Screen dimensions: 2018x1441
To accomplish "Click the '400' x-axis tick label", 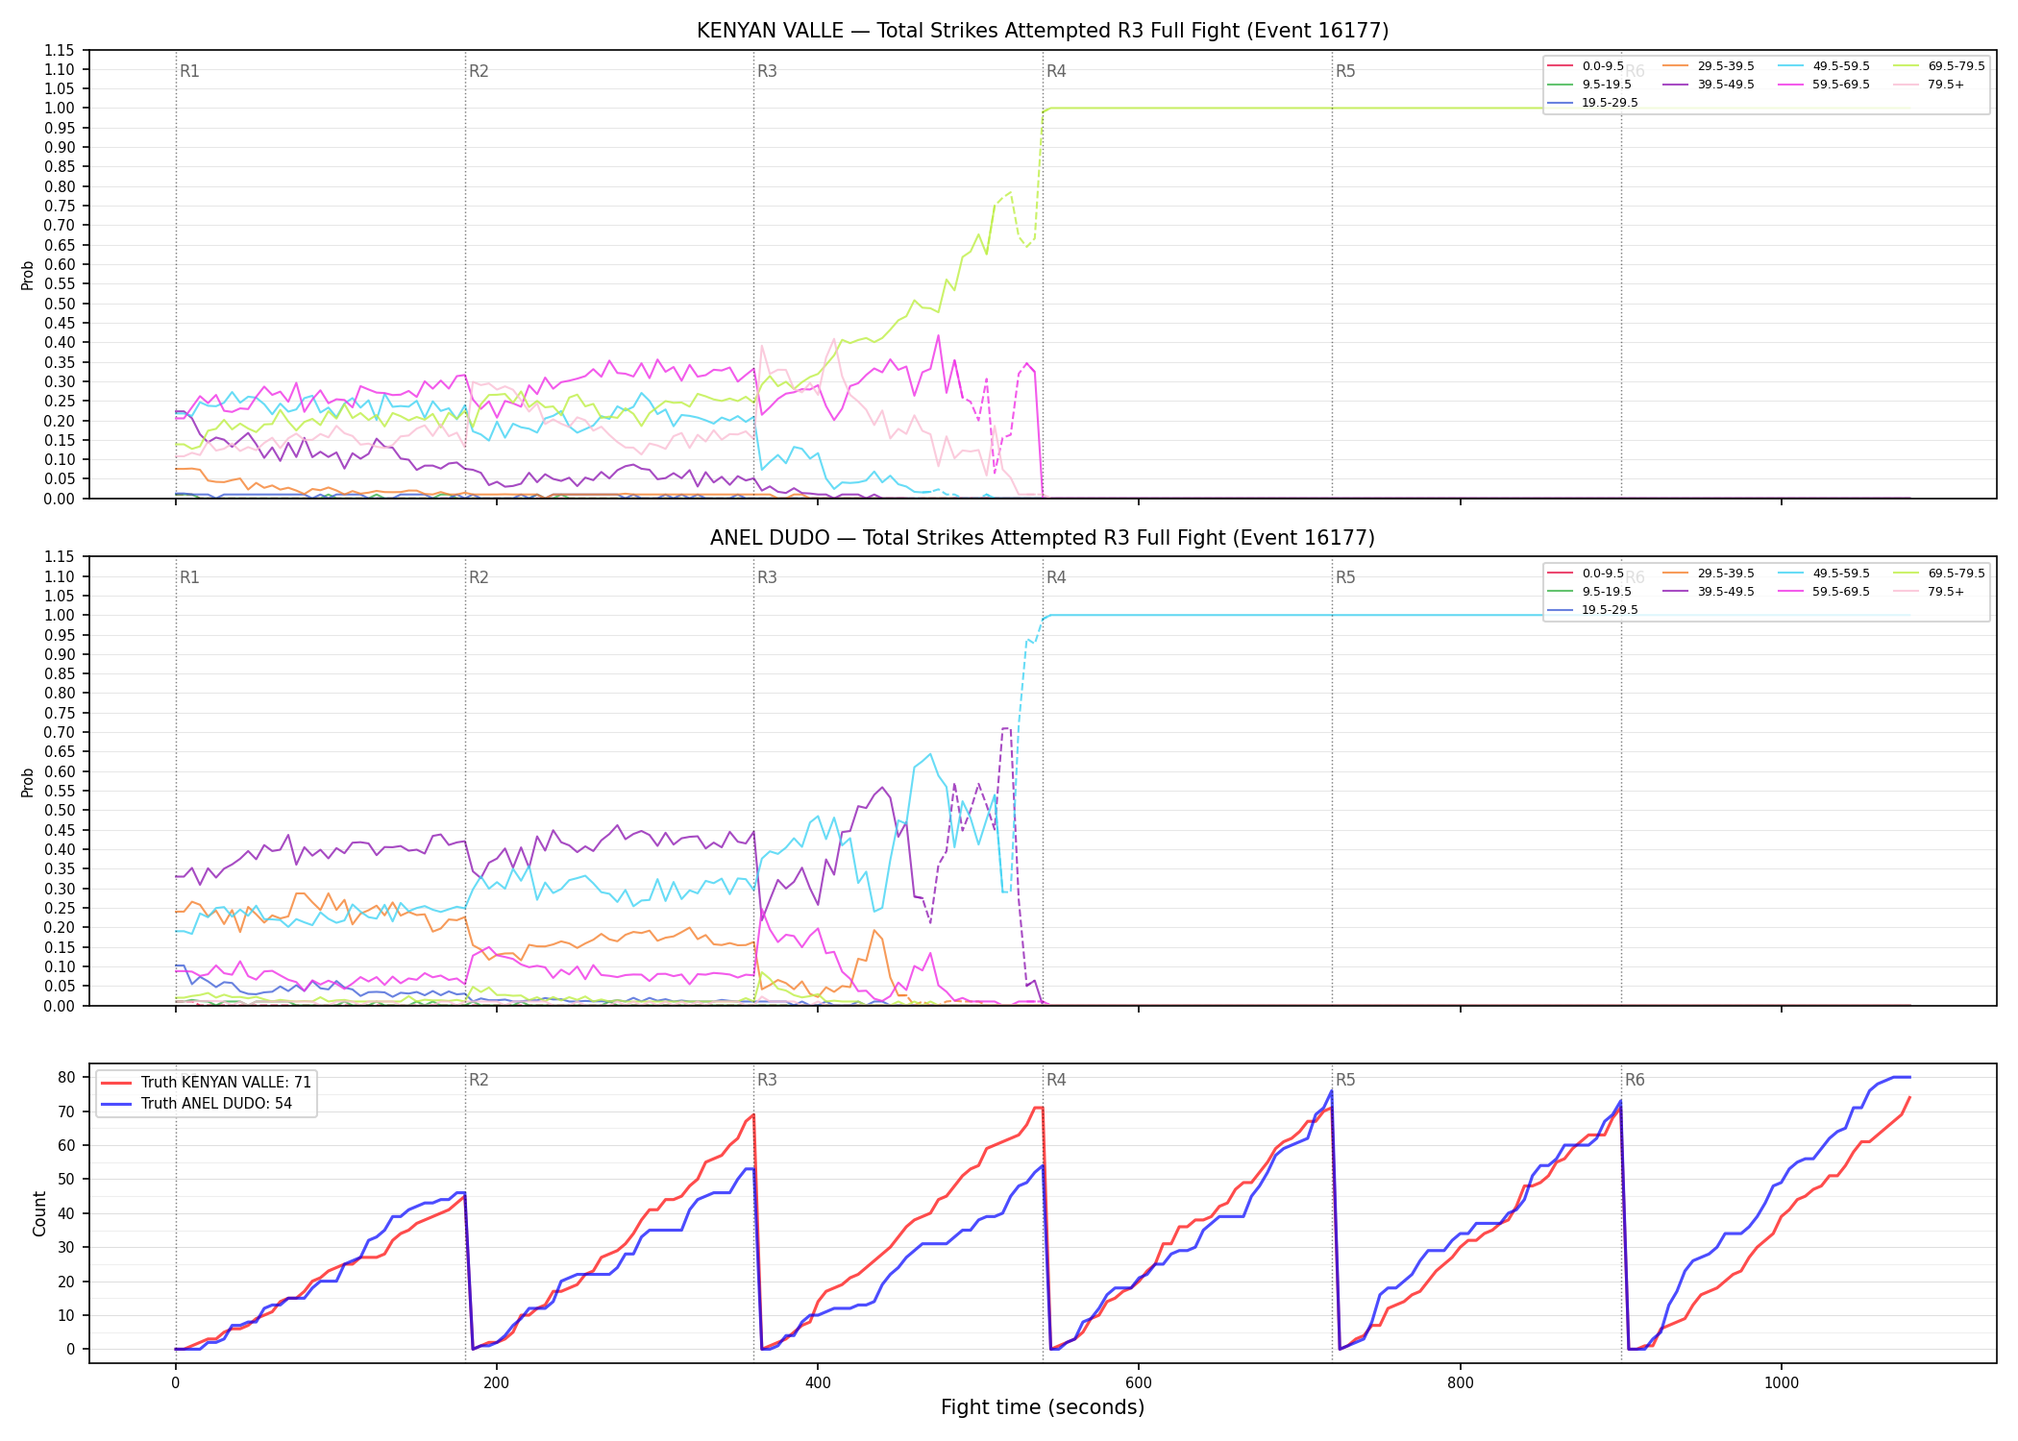I will point(818,1383).
